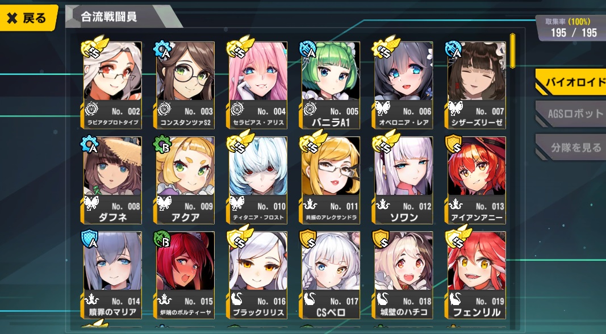The height and width of the screenshot is (334, 606).
Task: Click the swan squad emblem on CSペロ card
Action: point(310,298)
